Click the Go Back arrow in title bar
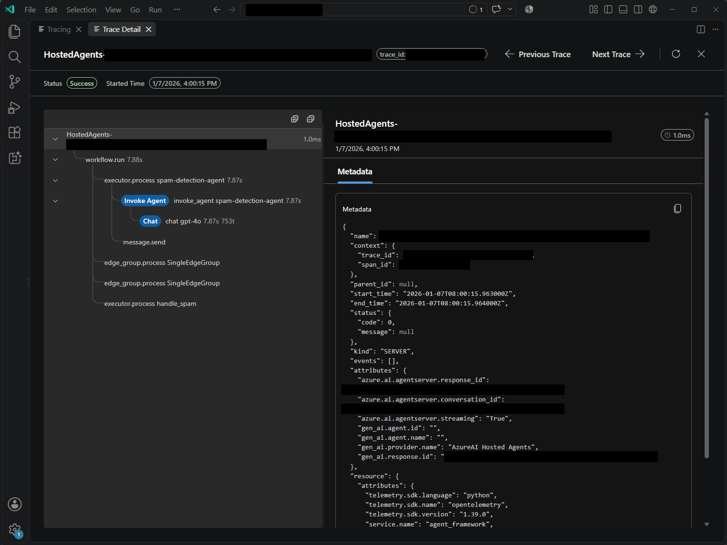727x545 pixels. (x=217, y=10)
